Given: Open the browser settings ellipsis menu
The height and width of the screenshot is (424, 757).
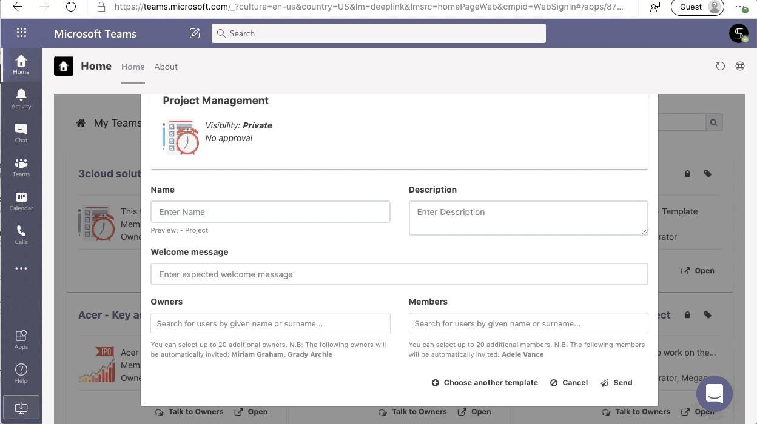Looking at the screenshot, I should click(741, 7).
